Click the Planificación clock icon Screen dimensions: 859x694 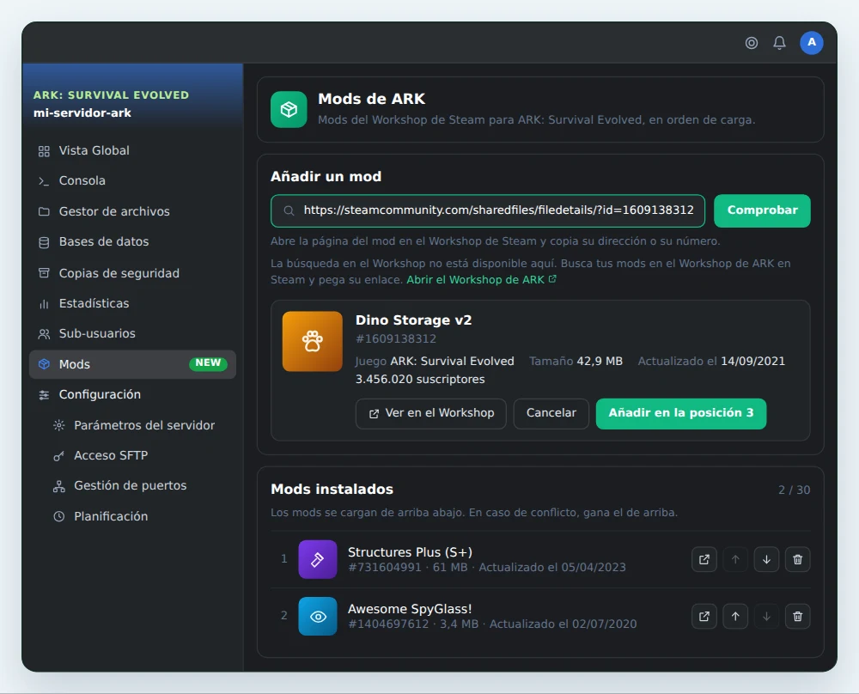(x=58, y=516)
